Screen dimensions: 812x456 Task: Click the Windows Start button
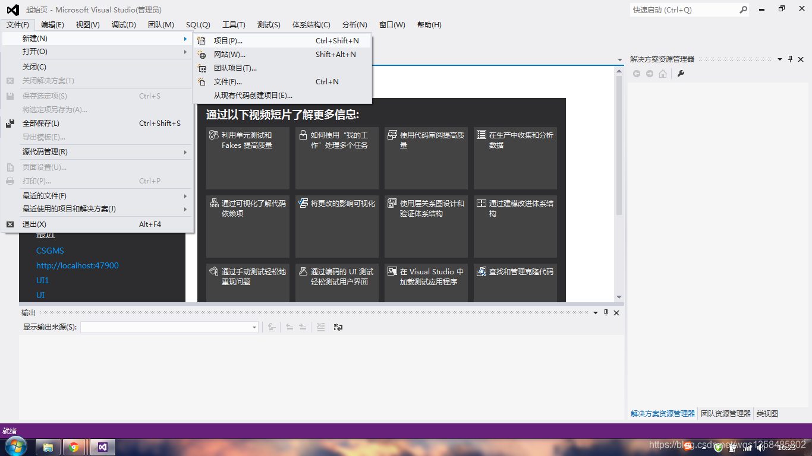coord(15,446)
